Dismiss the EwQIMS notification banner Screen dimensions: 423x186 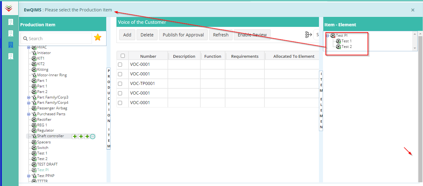coord(413,10)
